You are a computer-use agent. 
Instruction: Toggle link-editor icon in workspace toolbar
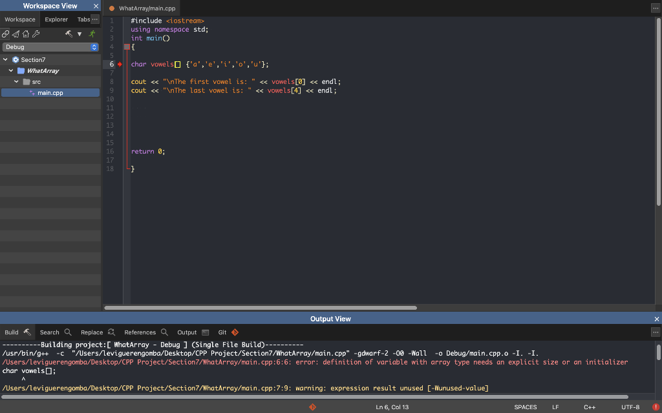pyautogui.click(x=5, y=34)
